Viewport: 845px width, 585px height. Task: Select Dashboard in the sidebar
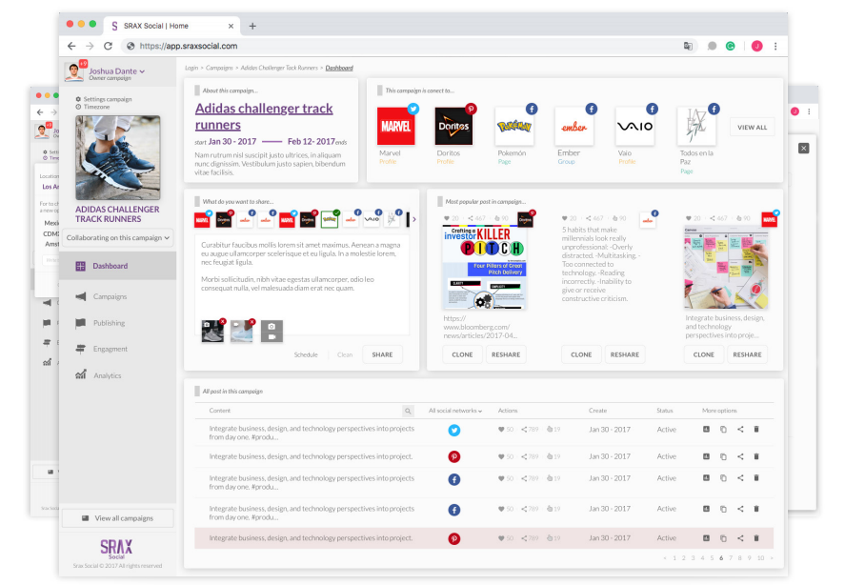coord(118,266)
